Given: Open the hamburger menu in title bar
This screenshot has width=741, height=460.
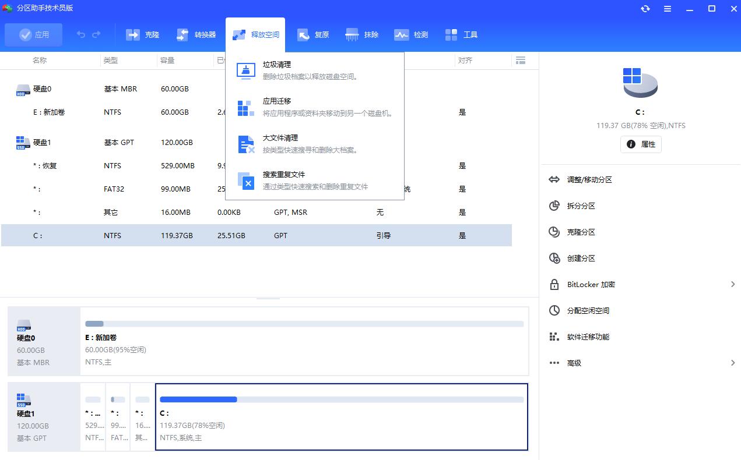Looking at the screenshot, I should (x=668, y=9).
